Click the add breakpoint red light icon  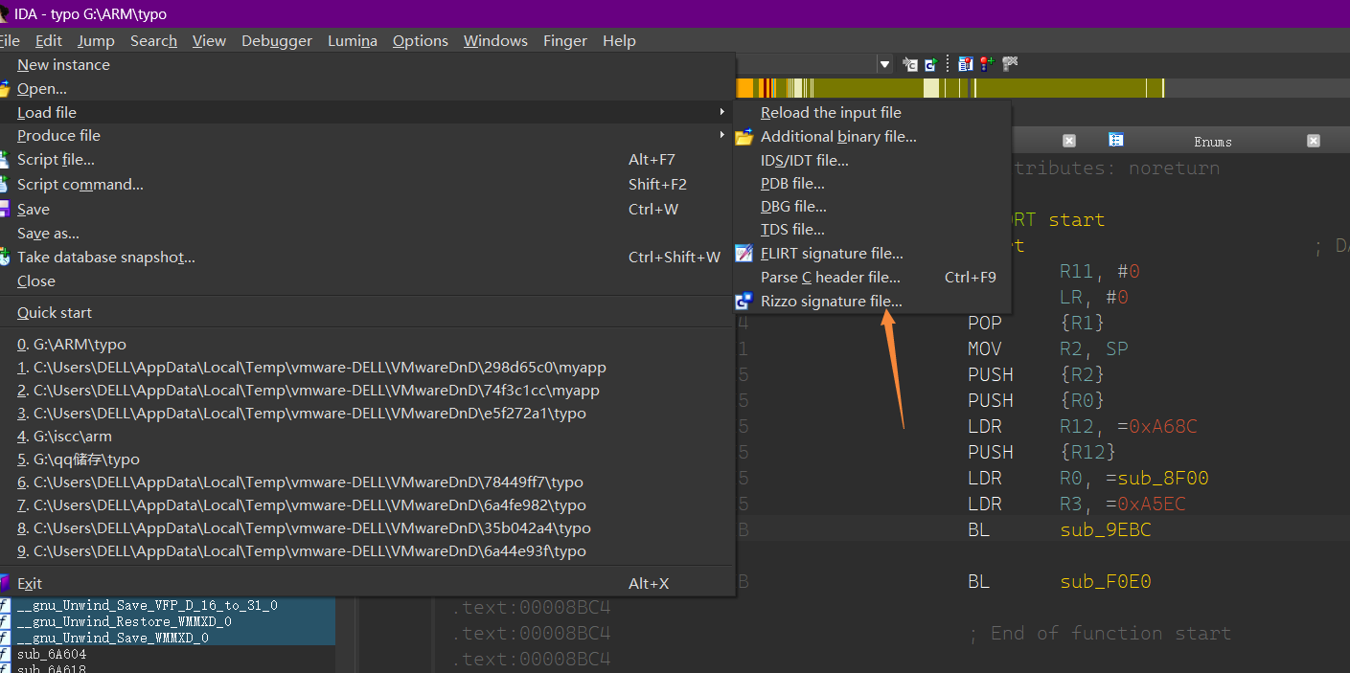coord(987,64)
